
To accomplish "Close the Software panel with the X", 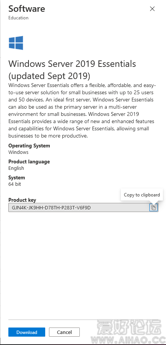I will pos(152,9).
